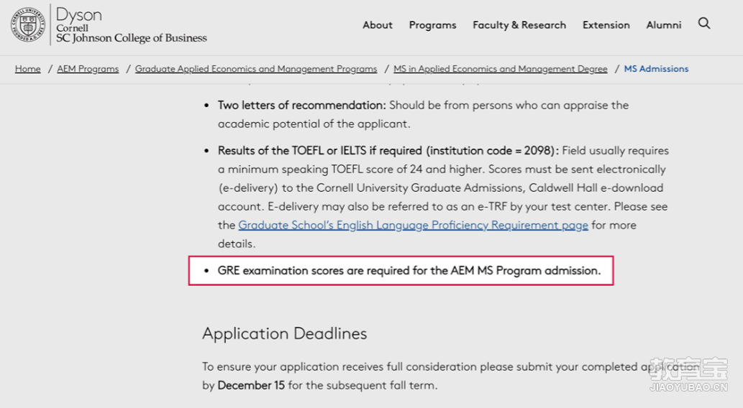Screen dimensions: 743x408
Task: Open MS in Applied Economics breadcrumb link
Action: click(x=501, y=69)
